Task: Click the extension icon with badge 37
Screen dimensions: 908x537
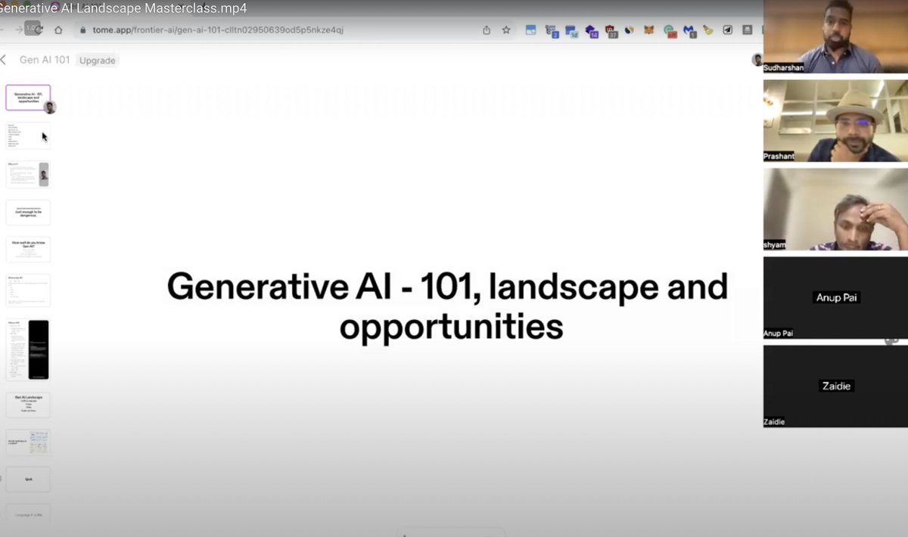Action: [x=610, y=31]
